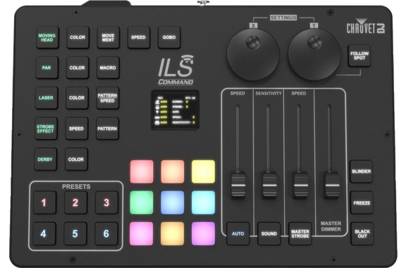406x268 pixels.
Task: Pick the purple color pad
Action: (x=203, y=233)
